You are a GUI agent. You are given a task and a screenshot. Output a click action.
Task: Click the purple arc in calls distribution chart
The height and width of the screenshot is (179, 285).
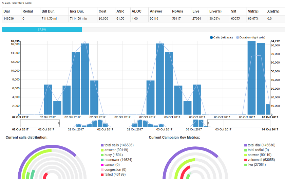click(x=52, y=146)
